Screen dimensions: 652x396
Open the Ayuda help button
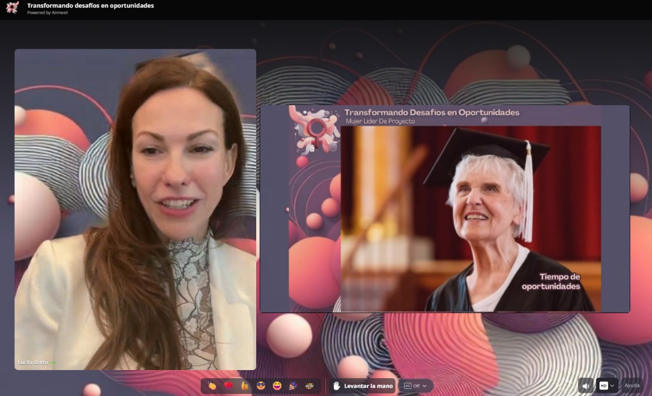(x=632, y=386)
